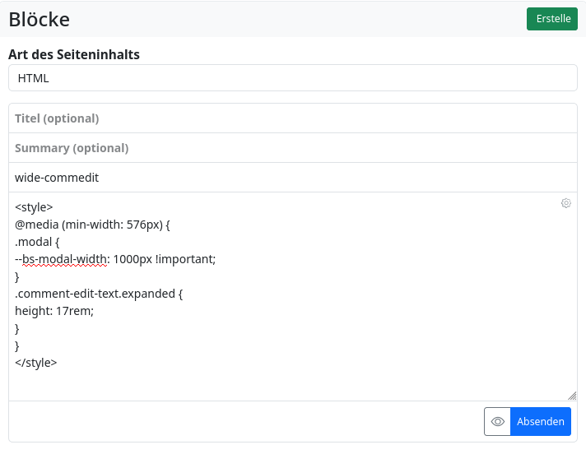Place cursor on the opening <style> line
The image size is (586, 468).
tap(34, 207)
